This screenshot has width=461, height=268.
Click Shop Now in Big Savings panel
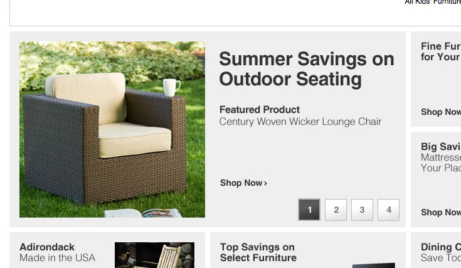pyautogui.click(x=441, y=212)
